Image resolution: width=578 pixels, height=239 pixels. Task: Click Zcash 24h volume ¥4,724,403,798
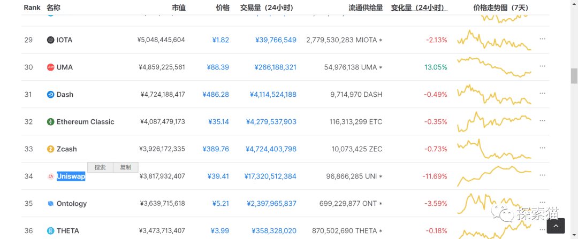(x=271, y=149)
